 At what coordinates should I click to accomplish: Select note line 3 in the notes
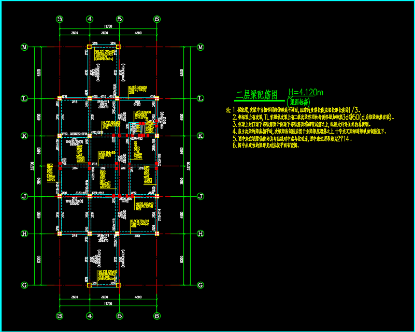(x=301, y=124)
